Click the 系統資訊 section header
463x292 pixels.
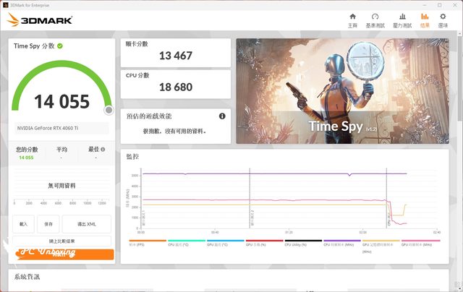[27, 277]
